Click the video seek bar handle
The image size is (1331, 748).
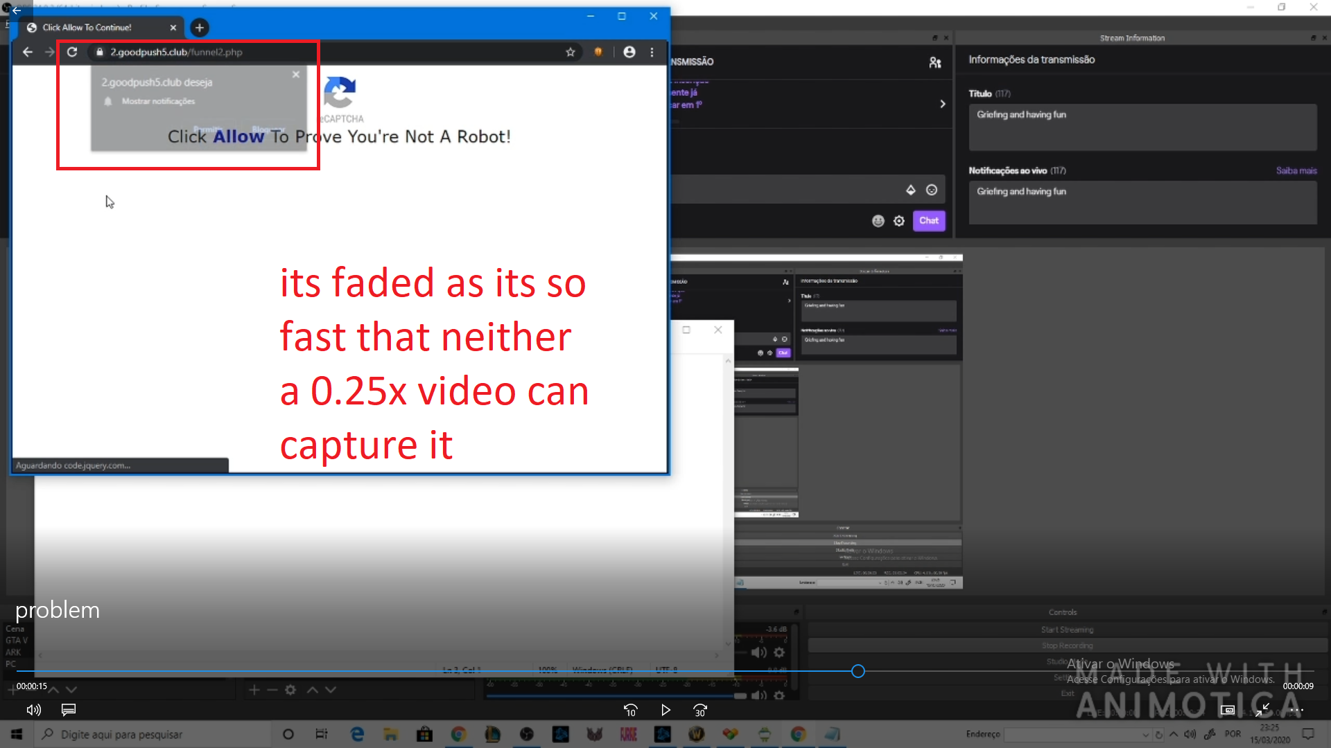[858, 671]
